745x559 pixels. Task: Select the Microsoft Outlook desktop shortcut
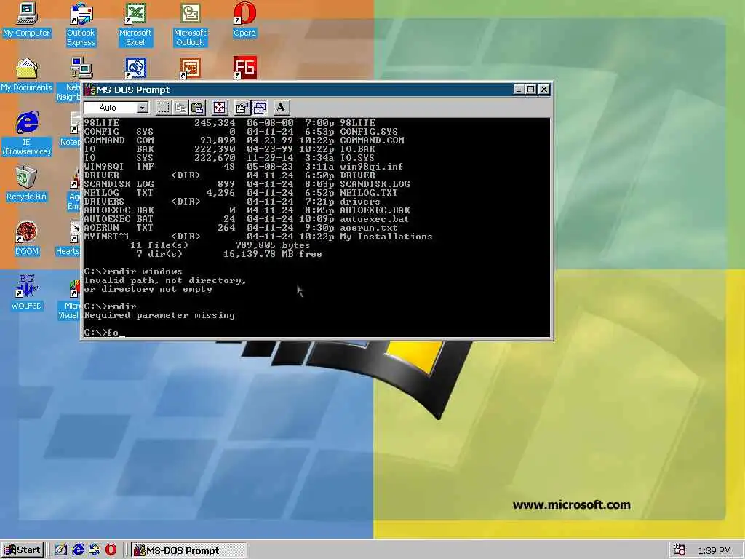pyautogui.click(x=190, y=25)
